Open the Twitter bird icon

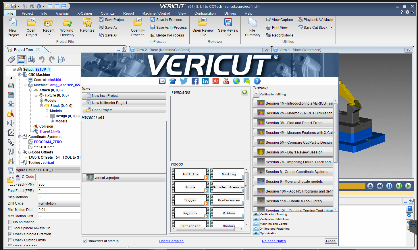(x=184, y=81)
